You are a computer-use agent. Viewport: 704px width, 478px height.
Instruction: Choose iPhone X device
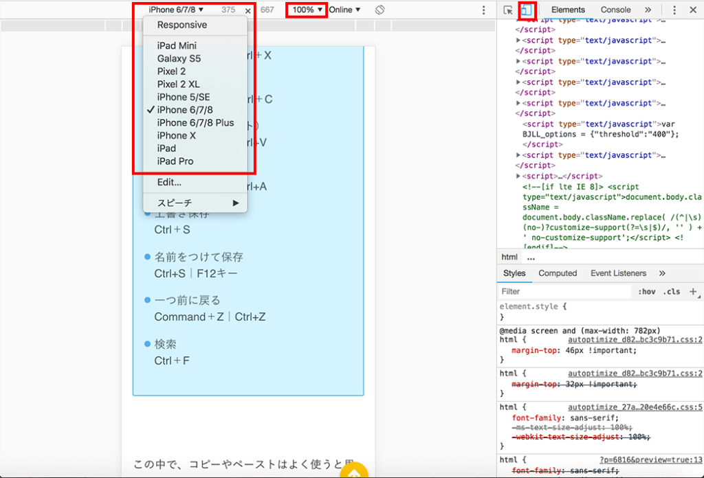click(x=195, y=135)
